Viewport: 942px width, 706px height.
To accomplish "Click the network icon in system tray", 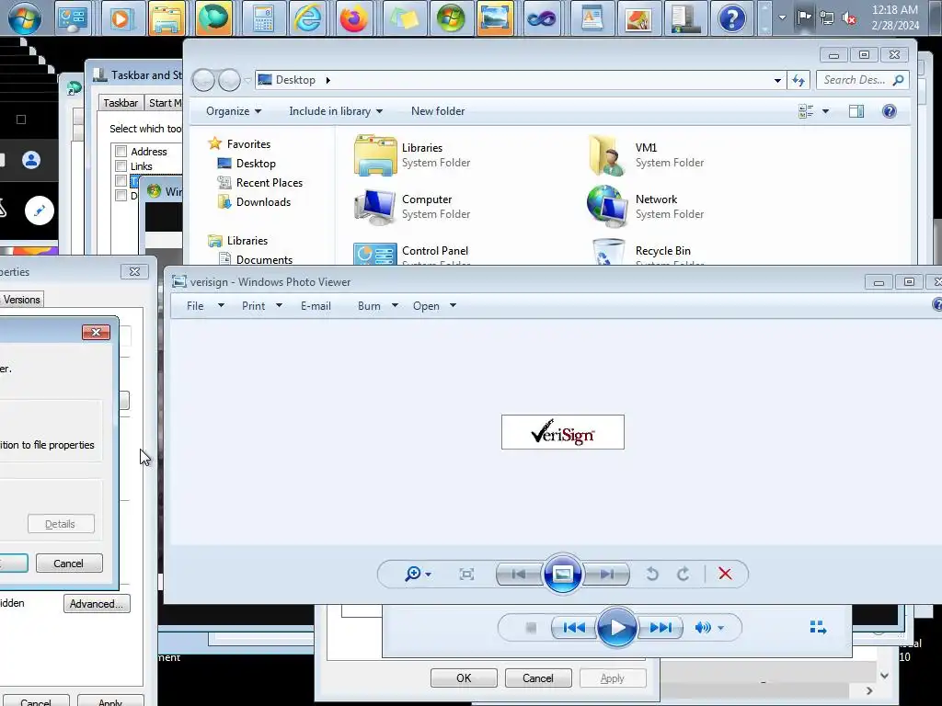I will pyautogui.click(x=827, y=18).
